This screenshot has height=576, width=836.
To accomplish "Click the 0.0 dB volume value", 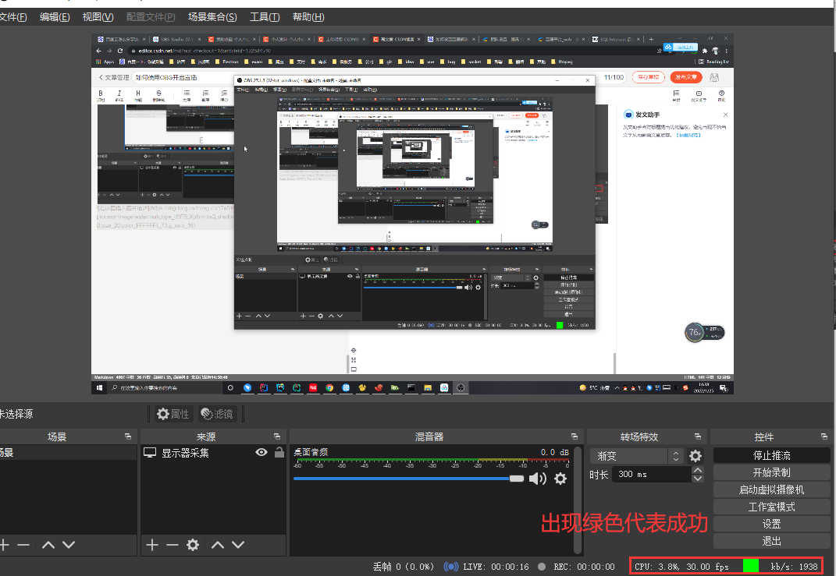I will 554,452.
